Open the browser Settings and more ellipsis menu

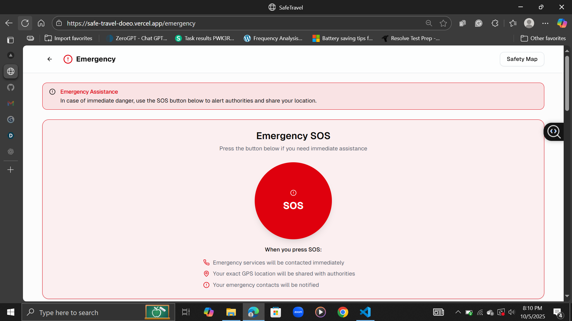[545, 23]
